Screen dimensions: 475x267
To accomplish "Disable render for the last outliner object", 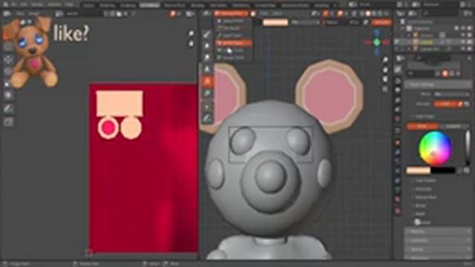I will click(470, 49).
